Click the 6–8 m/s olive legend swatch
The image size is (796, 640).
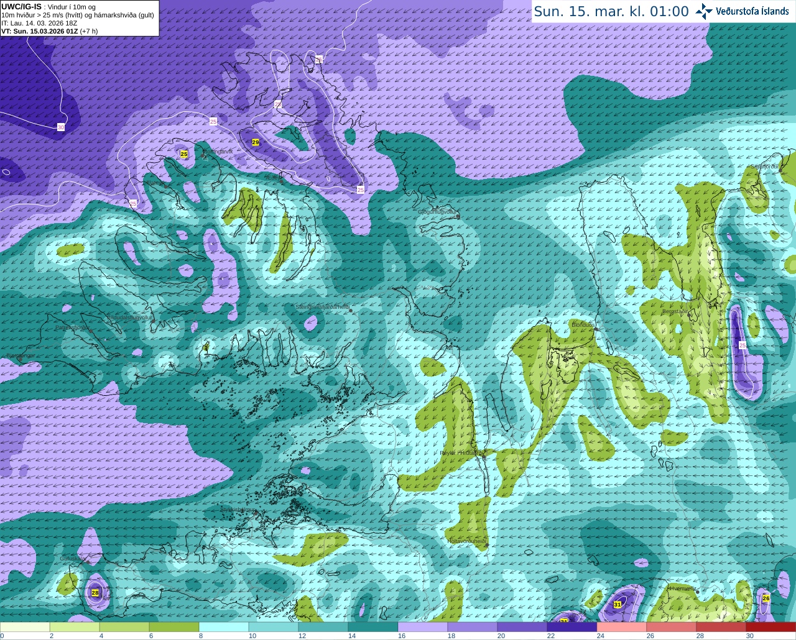[174, 627]
